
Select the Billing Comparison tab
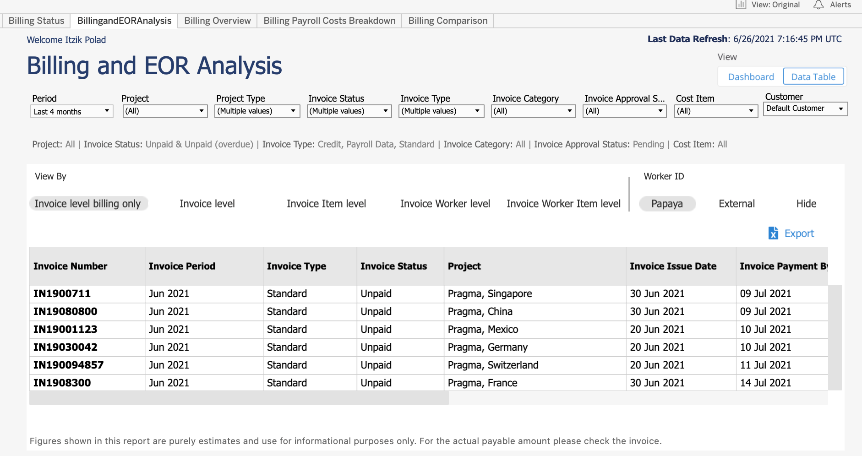pyautogui.click(x=447, y=20)
